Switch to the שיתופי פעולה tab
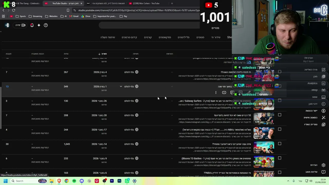Image resolution: width=329 pixels, height=185 pixels. [x=108, y=37]
